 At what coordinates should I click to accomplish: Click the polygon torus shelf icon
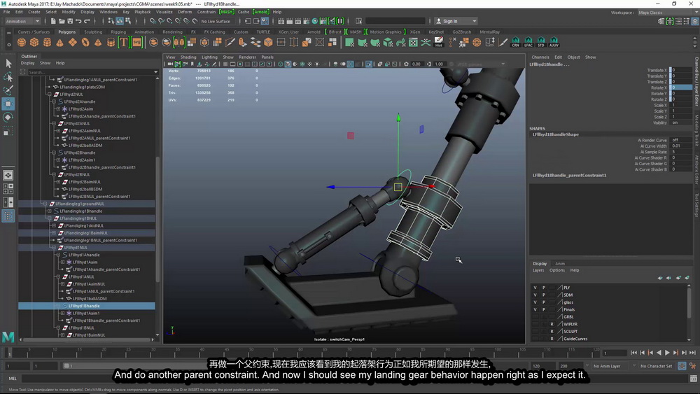[x=85, y=43]
